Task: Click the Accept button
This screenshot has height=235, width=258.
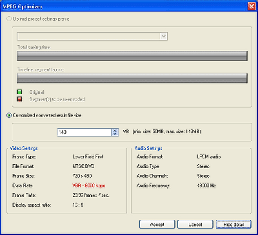Action: tap(157, 225)
